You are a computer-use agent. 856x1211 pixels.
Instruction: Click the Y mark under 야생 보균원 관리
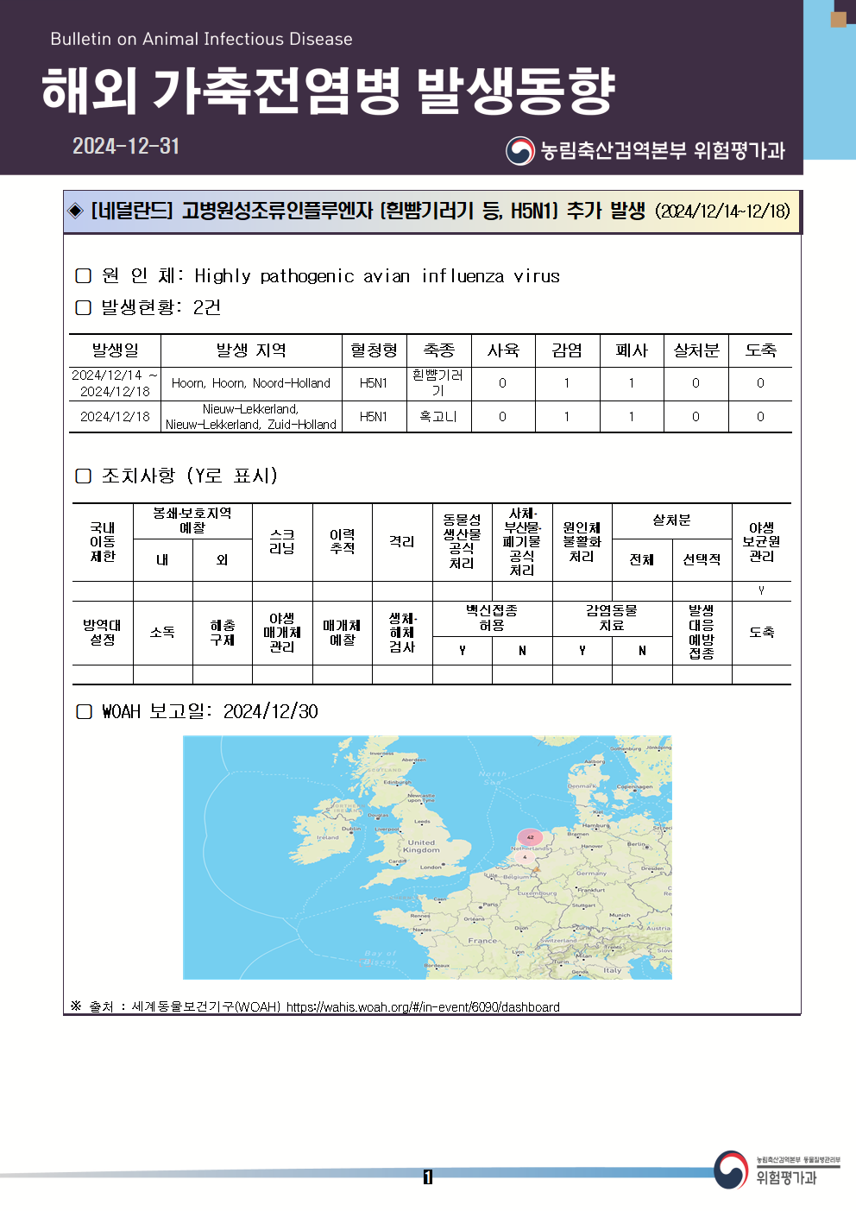click(x=761, y=591)
